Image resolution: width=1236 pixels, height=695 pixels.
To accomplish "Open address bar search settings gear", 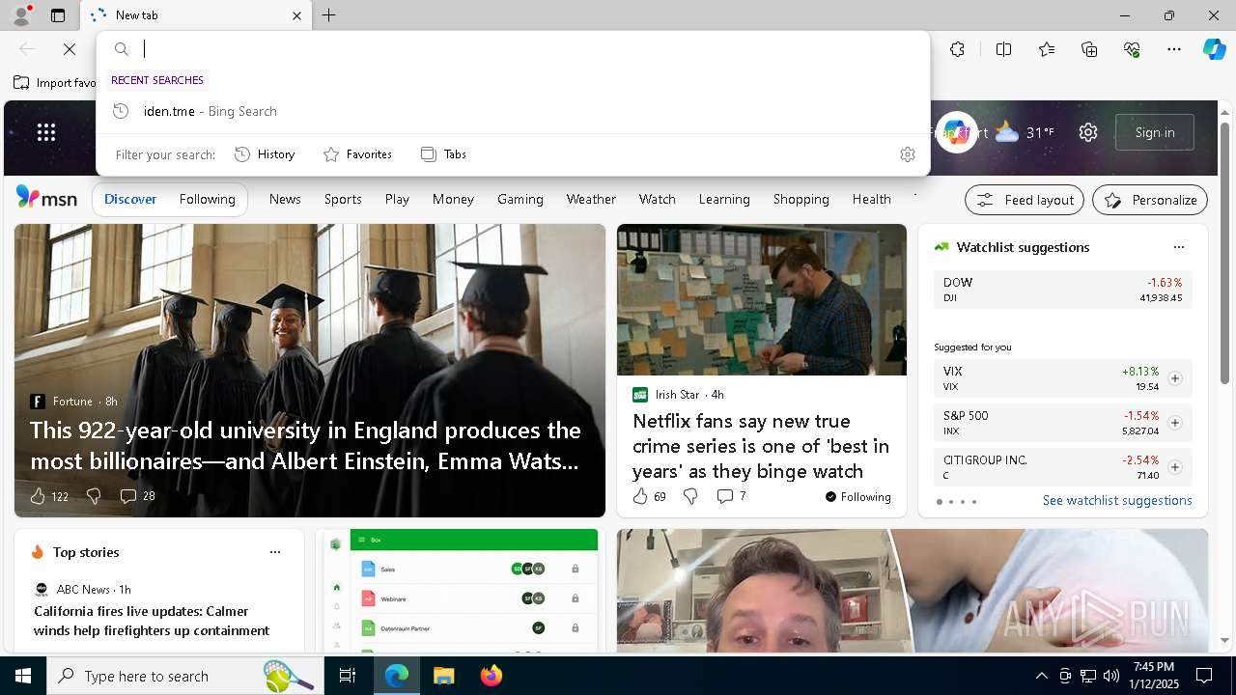I will coord(907,154).
